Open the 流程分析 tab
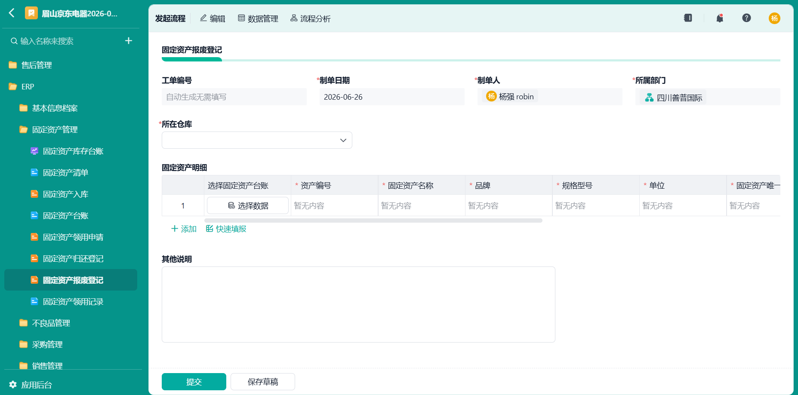 point(311,18)
